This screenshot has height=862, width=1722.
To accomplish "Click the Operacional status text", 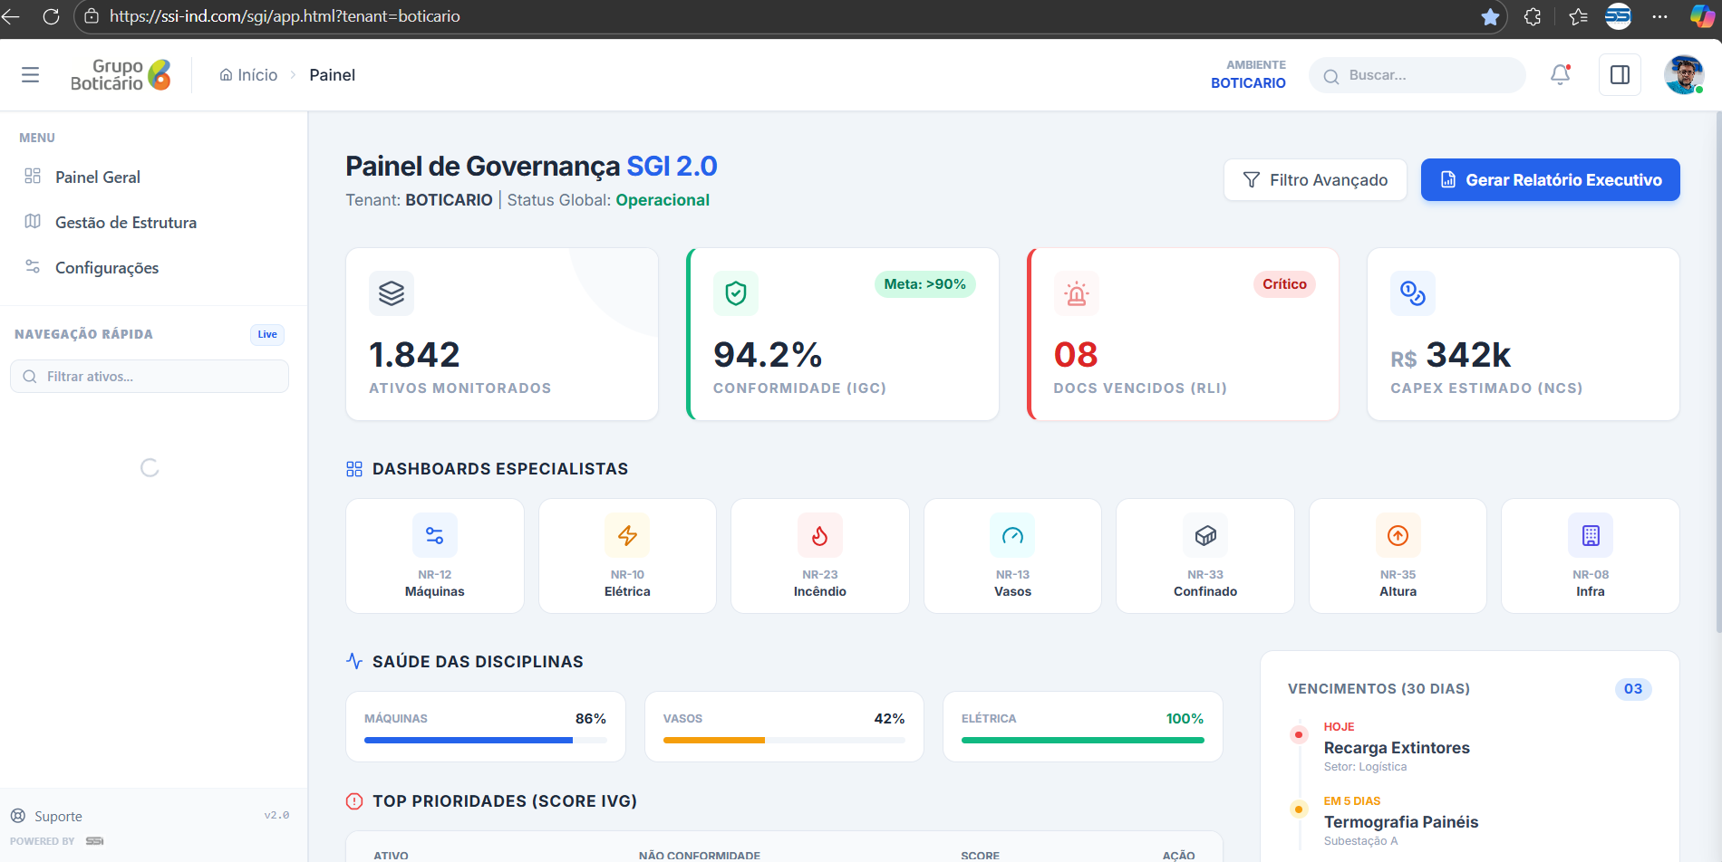I will [663, 200].
